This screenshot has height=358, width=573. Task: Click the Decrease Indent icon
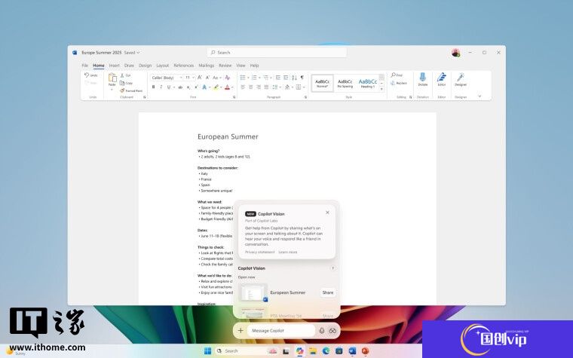click(x=277, y=78)
